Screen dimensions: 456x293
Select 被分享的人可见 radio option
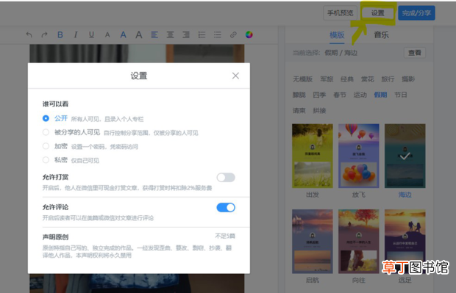click(46, 132)
